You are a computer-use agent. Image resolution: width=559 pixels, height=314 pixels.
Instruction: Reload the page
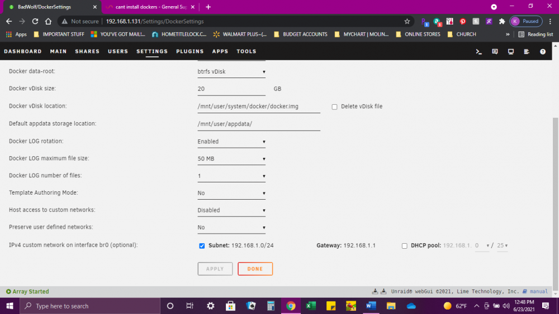coord(35,21)
